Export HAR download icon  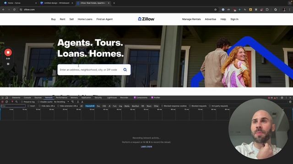coord(82,102)
